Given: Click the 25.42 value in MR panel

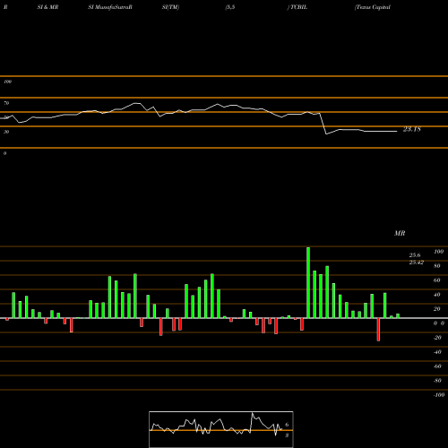Looking at the screenshot, I should (x=416, y=263).
